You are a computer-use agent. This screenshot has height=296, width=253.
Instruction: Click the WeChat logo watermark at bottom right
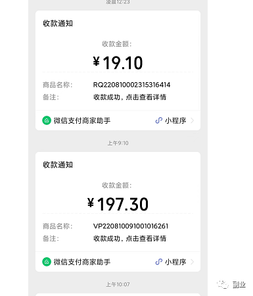point(223,285)
